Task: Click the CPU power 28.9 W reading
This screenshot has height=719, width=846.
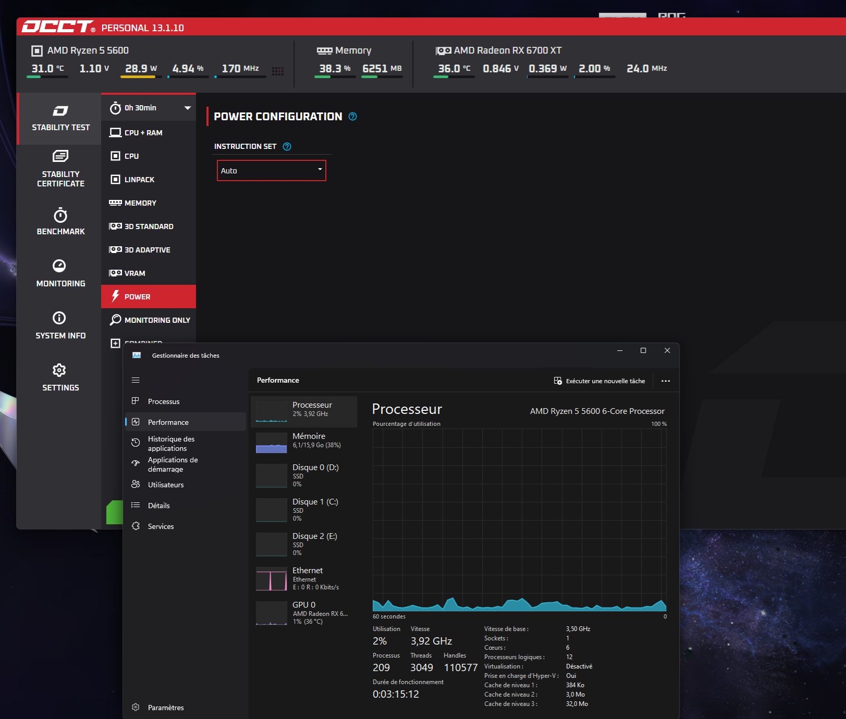Action: 141,69
